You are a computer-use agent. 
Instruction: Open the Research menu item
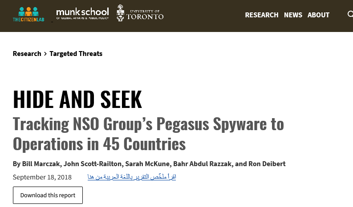262,15
